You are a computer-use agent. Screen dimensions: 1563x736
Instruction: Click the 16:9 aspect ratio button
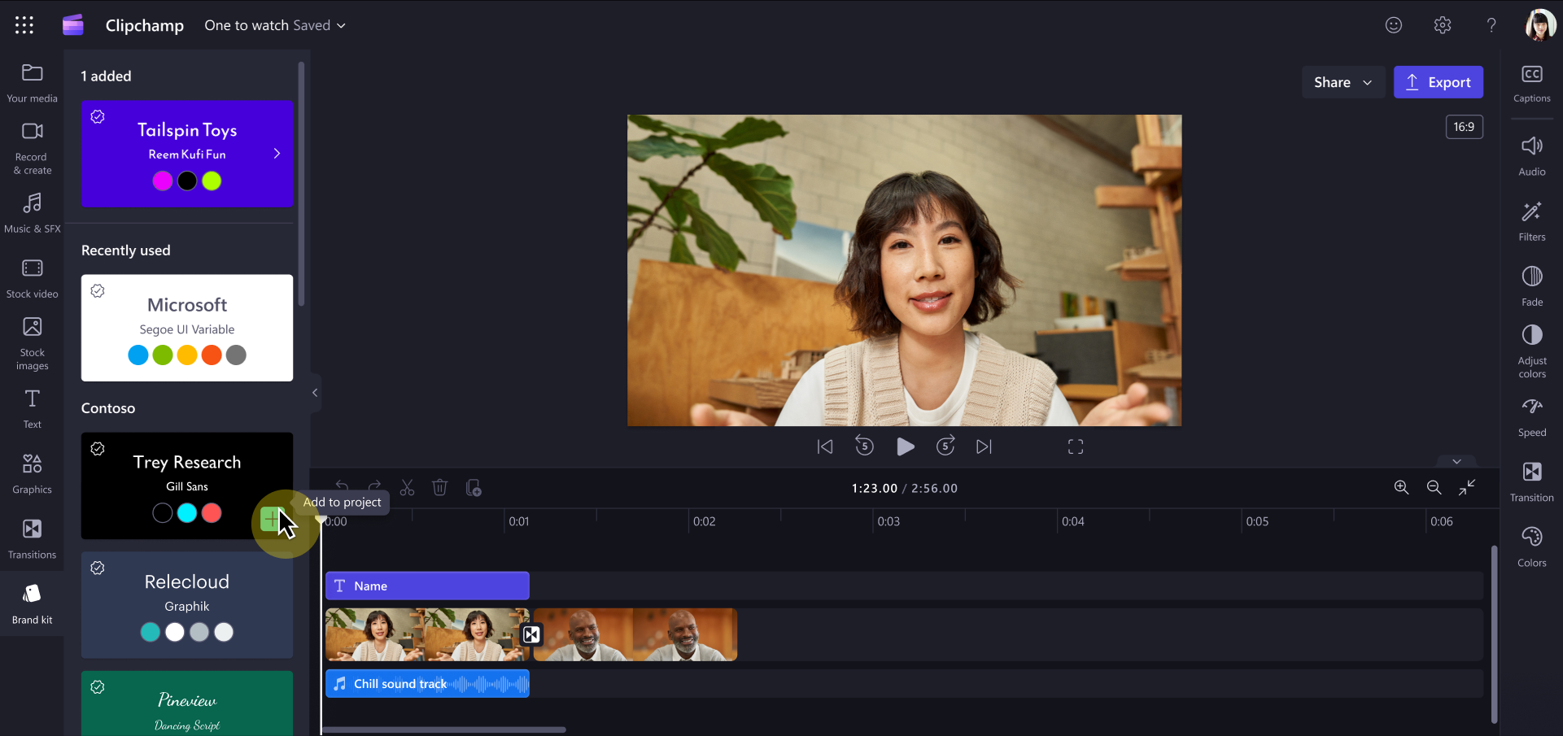(1464, 127)
